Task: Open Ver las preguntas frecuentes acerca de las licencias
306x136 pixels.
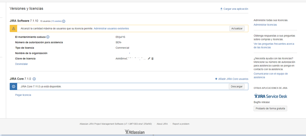Action: point(273,46)
